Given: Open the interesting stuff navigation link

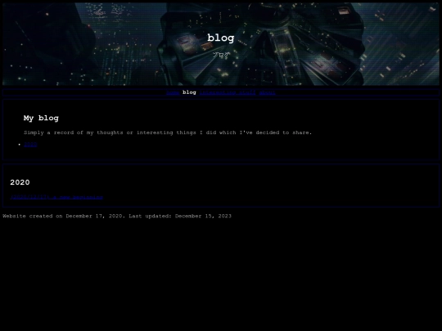Looking at the screenshot, I should 228,92.
